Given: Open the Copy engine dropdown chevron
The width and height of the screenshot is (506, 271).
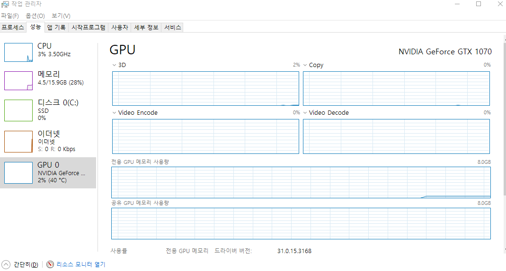Looking at the screenshot, I should coord(305,65).
